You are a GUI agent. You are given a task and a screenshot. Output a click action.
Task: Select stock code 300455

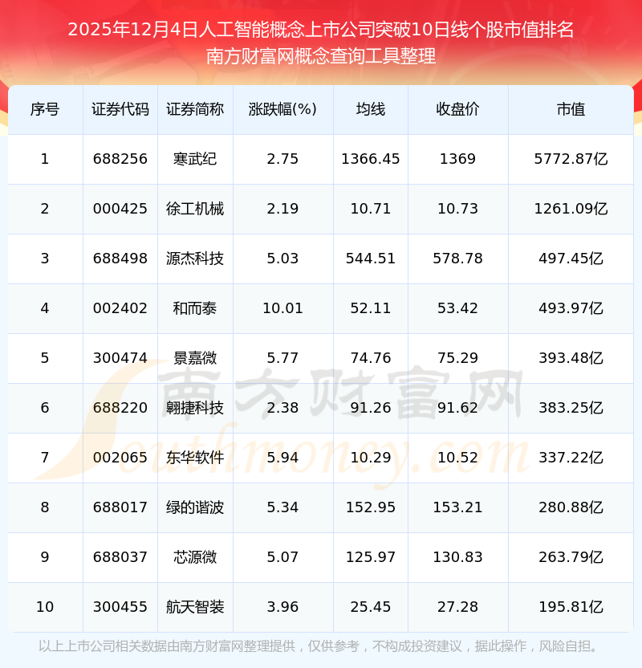tap(120, 607)
